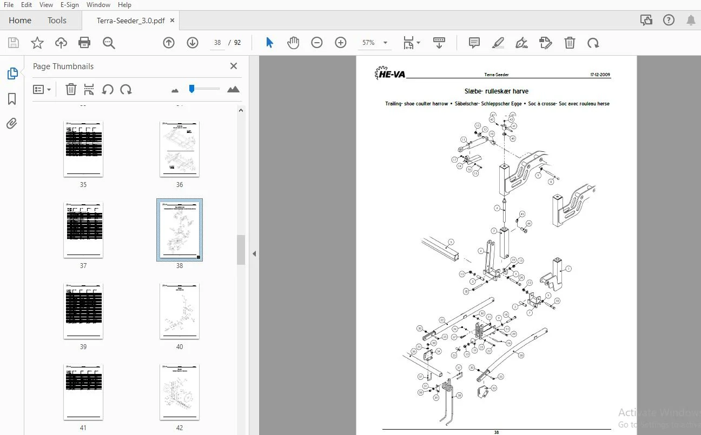701x435 pixels.
Task: Expand the fit page tool dropdown arrow
Action: (418, 43)
